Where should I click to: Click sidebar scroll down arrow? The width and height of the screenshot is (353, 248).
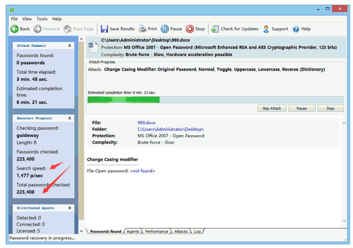pyautogui.click(x=81, y=231)
